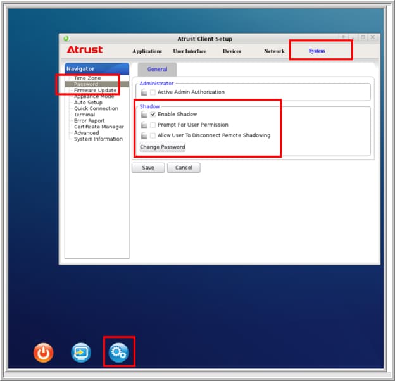The height and width of the screenshot is (381, 395).
Task: Click lock icon beside Enable Shadow
Action: (x=144, y=115)
